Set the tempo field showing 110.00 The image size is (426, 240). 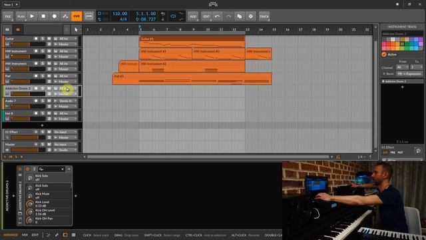click(120, 13)
